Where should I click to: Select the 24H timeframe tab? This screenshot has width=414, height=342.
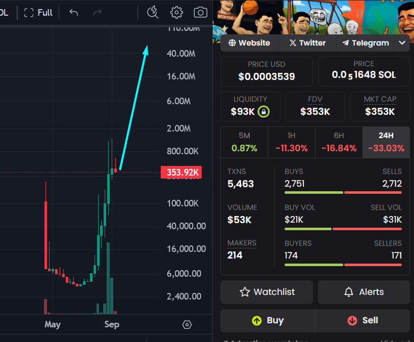(386, 143)
